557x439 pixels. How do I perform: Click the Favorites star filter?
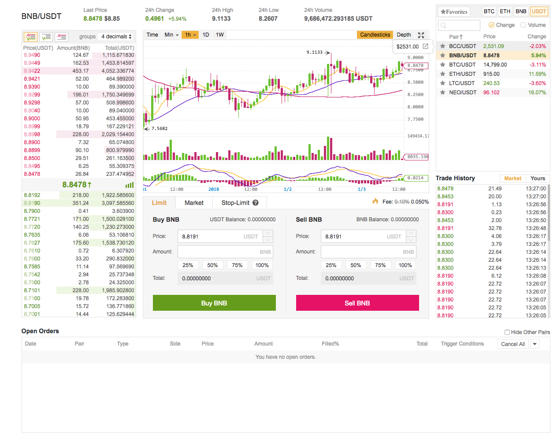point(454,12)
